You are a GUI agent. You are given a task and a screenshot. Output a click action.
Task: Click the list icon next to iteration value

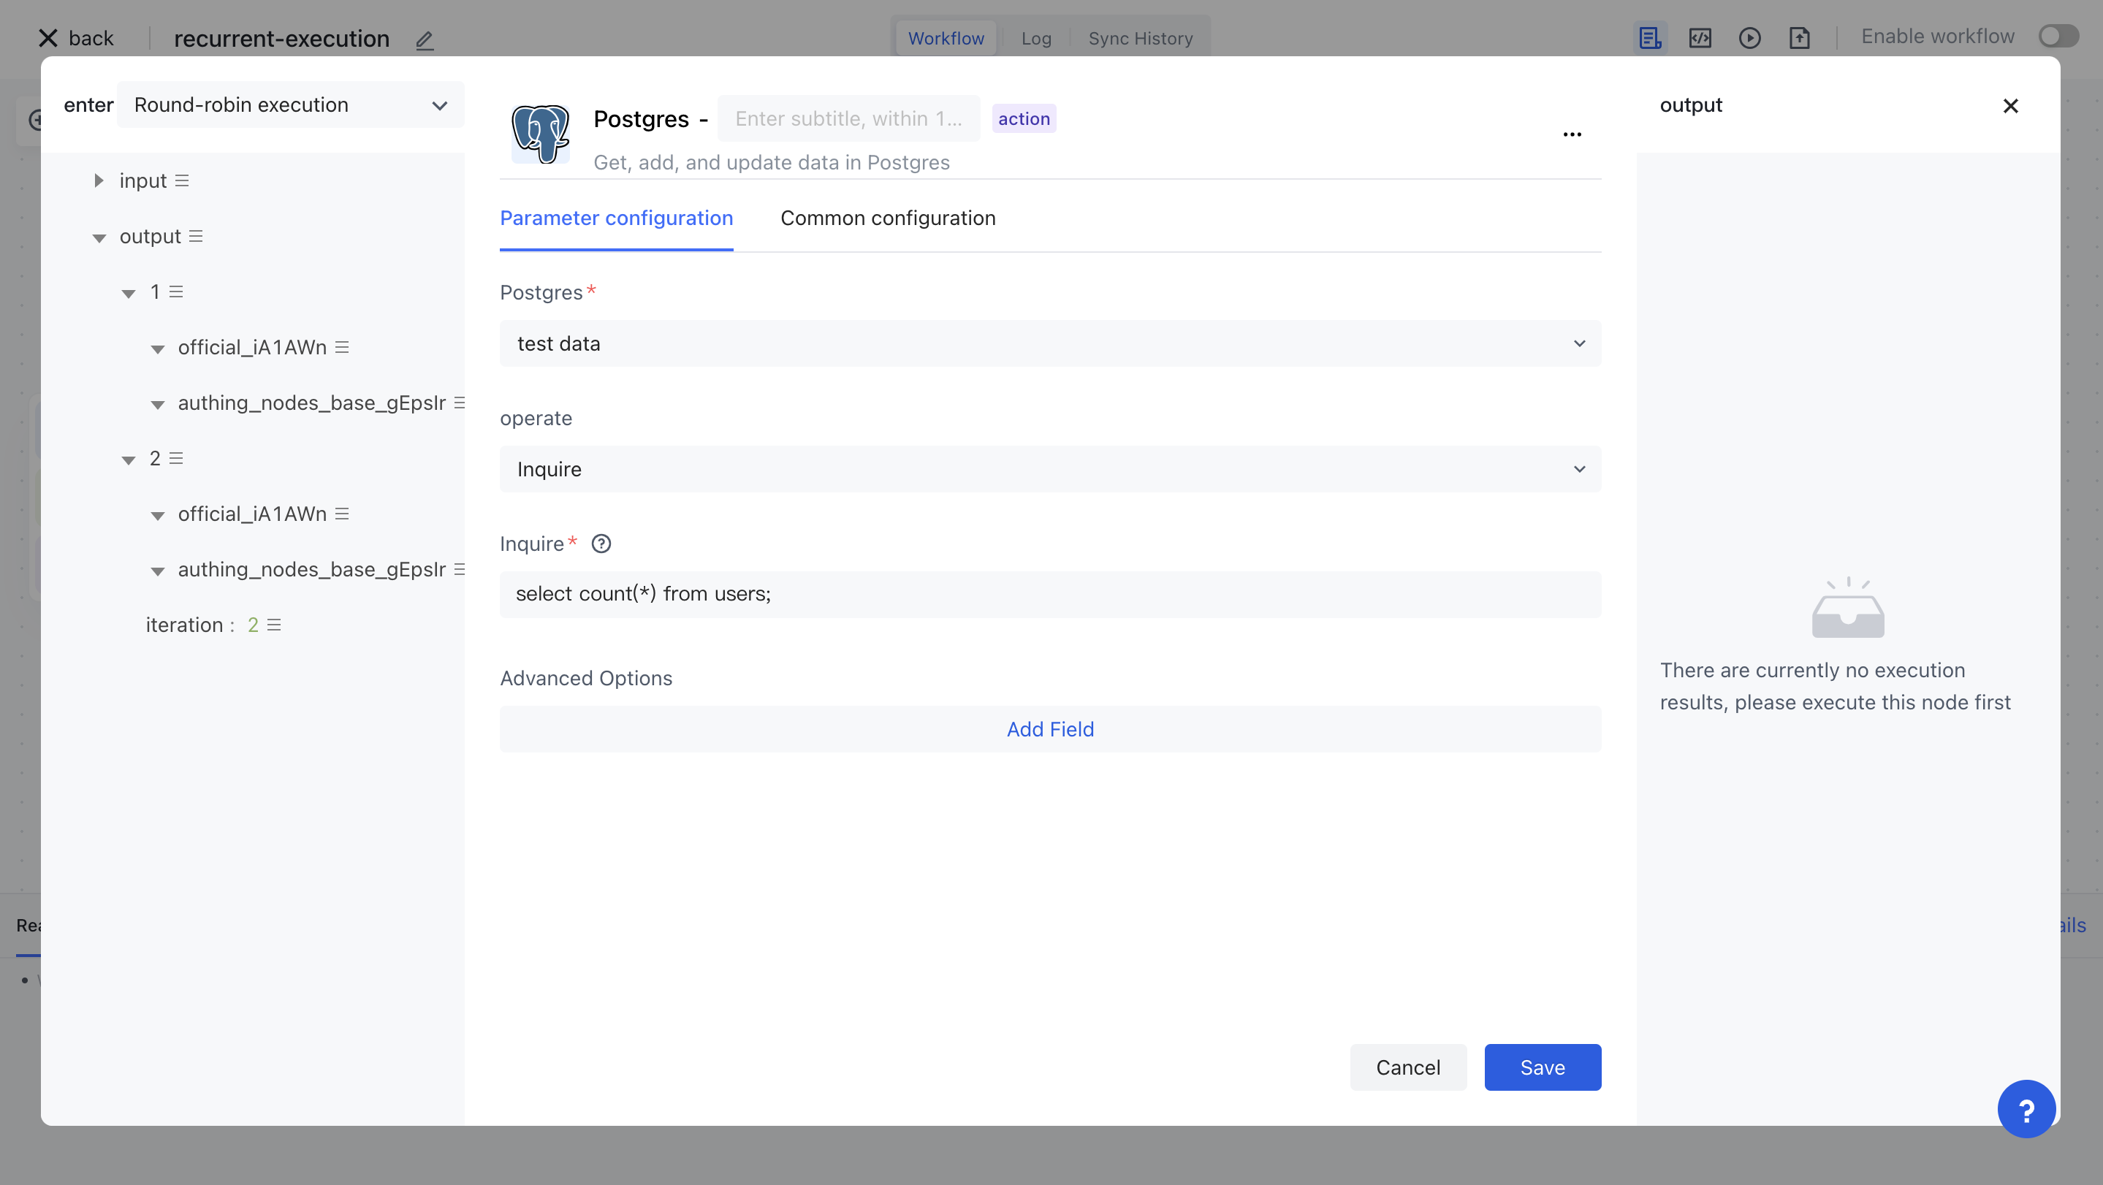(274, 625)
